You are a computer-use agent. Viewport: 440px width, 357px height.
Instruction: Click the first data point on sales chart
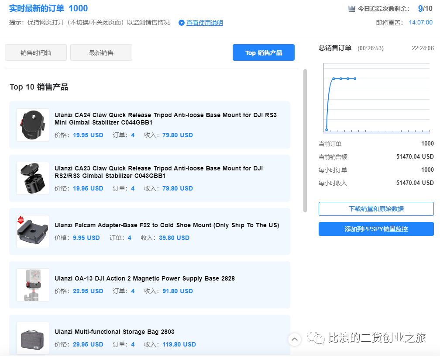pyautogui.click(x=327, y=130)
